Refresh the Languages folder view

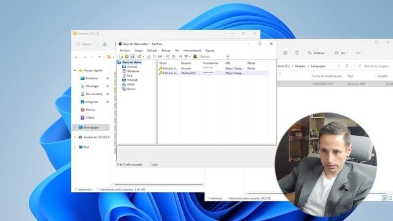click(x=347, y=66)
